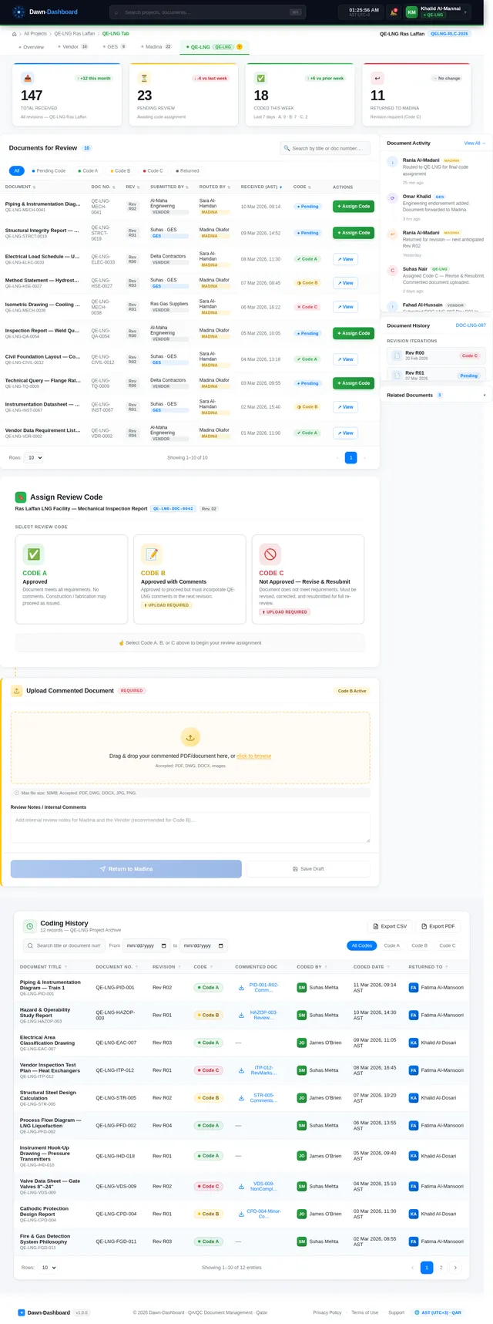
Task: Open the Overview tab
Action: click(32, 47)
